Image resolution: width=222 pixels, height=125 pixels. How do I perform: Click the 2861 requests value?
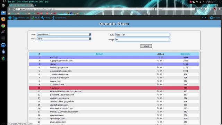(x=186, y=61)
